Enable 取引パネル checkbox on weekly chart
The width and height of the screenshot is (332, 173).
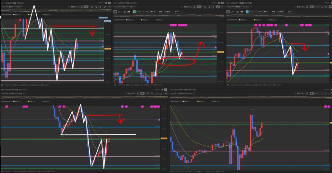[x=69, y=7]
